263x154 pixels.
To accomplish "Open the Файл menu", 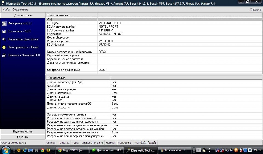I will [x=6, y=10].
